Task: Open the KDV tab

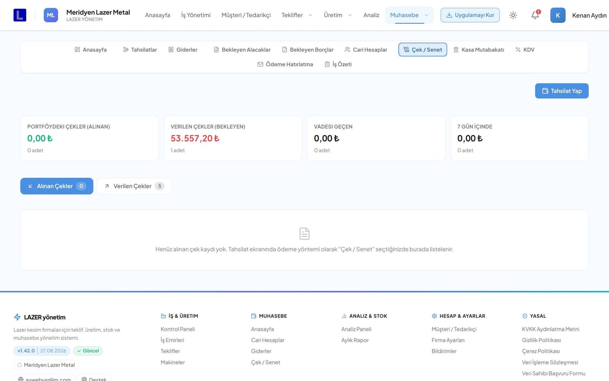Action: coord(525,50)
